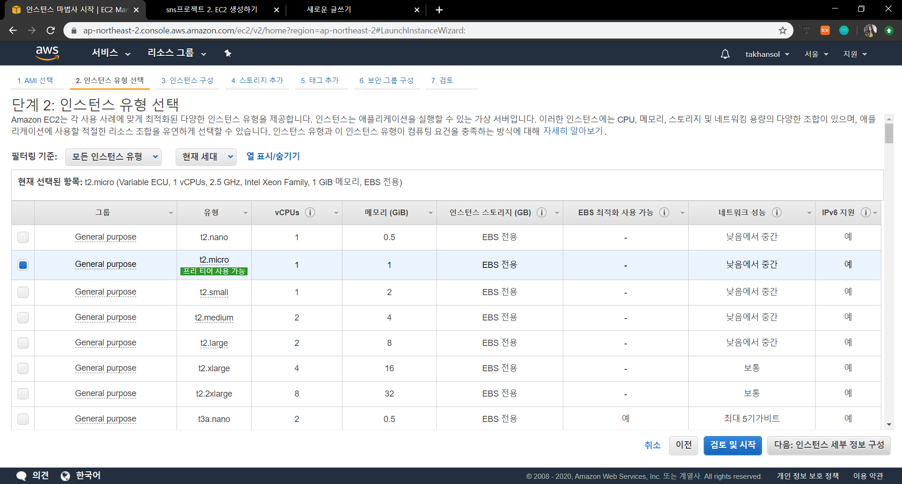Go to step 6. 보안 그룹 구성
The height and width of the screenshot is (484, 902).
[x=387, y=80]
